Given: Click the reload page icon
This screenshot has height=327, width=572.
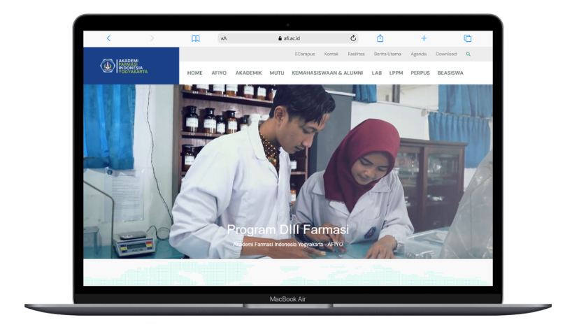Looking at the screenshot, I should pos(353,38).
